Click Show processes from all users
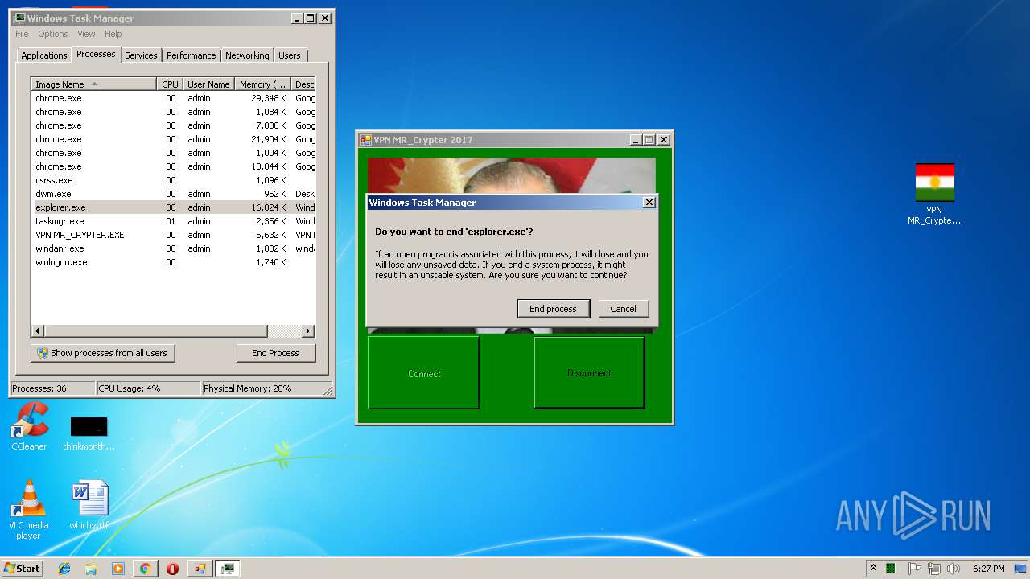Screen dimensions: 1030x579 103,353
